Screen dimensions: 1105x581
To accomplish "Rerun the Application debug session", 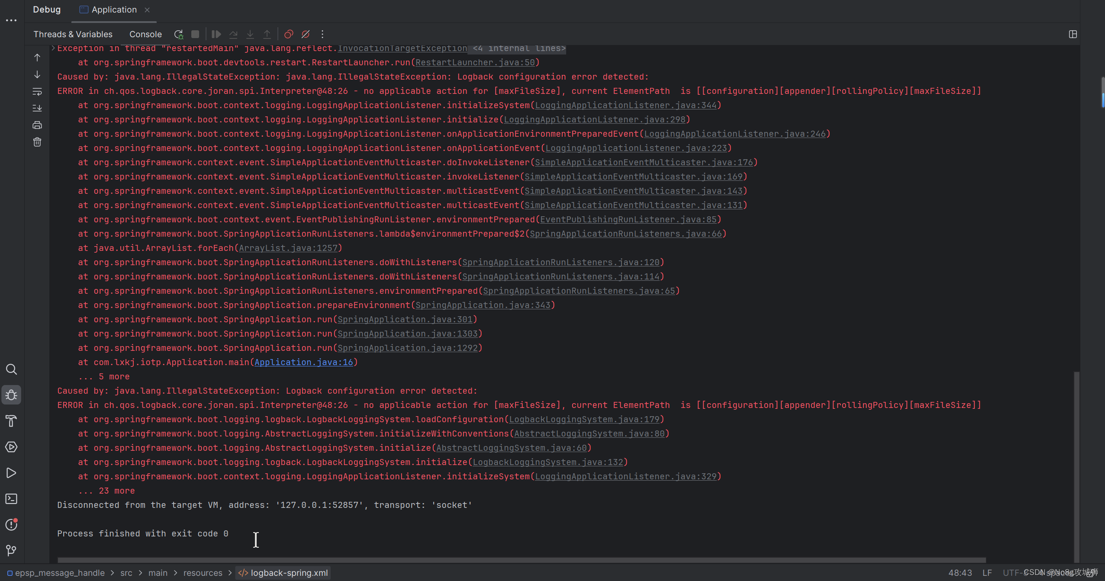I will tap(178, 34).
